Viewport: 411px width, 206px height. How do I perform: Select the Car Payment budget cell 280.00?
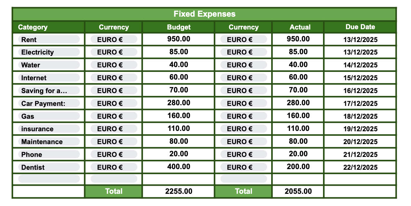coord(178,103)
